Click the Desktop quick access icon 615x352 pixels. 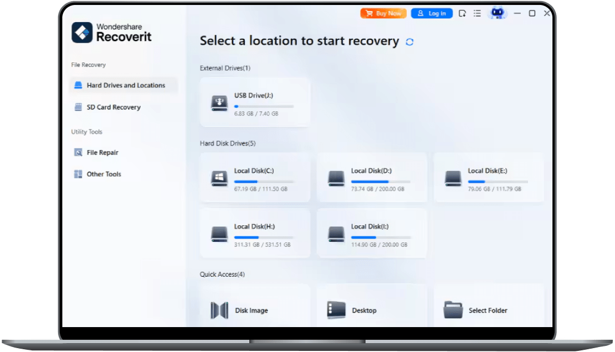tap(336, 310)
